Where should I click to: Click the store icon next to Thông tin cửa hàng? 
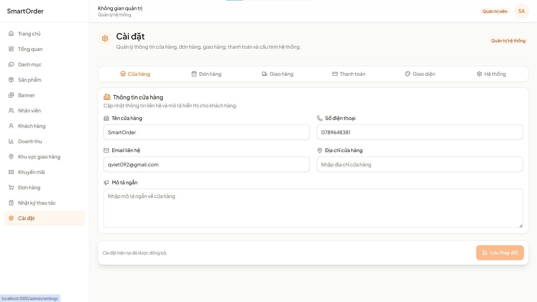[x=107, y=97]
